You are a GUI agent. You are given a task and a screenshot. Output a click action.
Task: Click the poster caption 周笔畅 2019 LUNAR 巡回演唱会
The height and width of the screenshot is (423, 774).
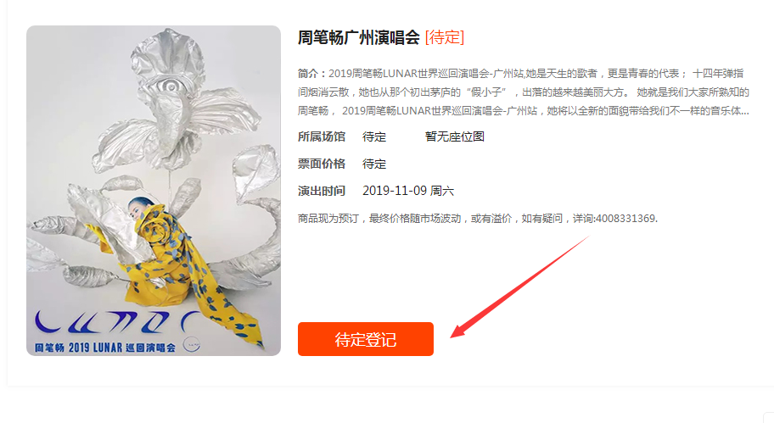coord(104,348)
